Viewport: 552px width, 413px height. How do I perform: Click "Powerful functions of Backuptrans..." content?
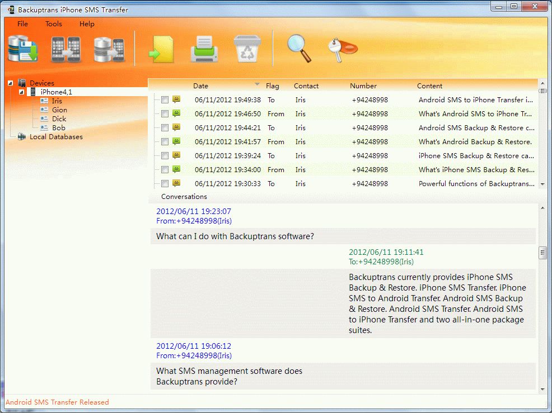(x=476, y=183)
